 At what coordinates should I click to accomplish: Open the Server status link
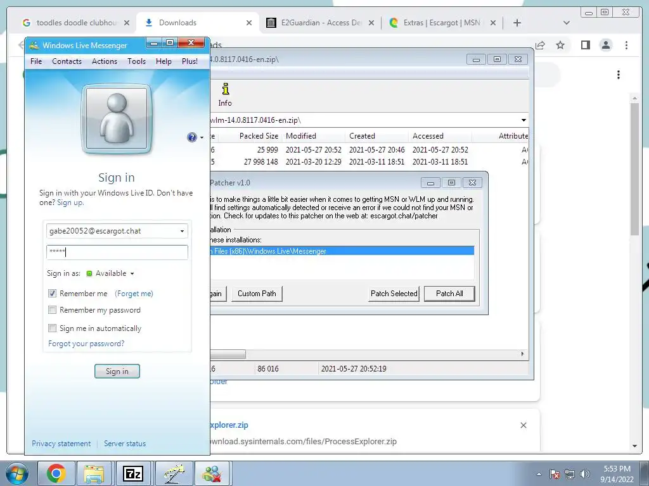coord(125,444)
